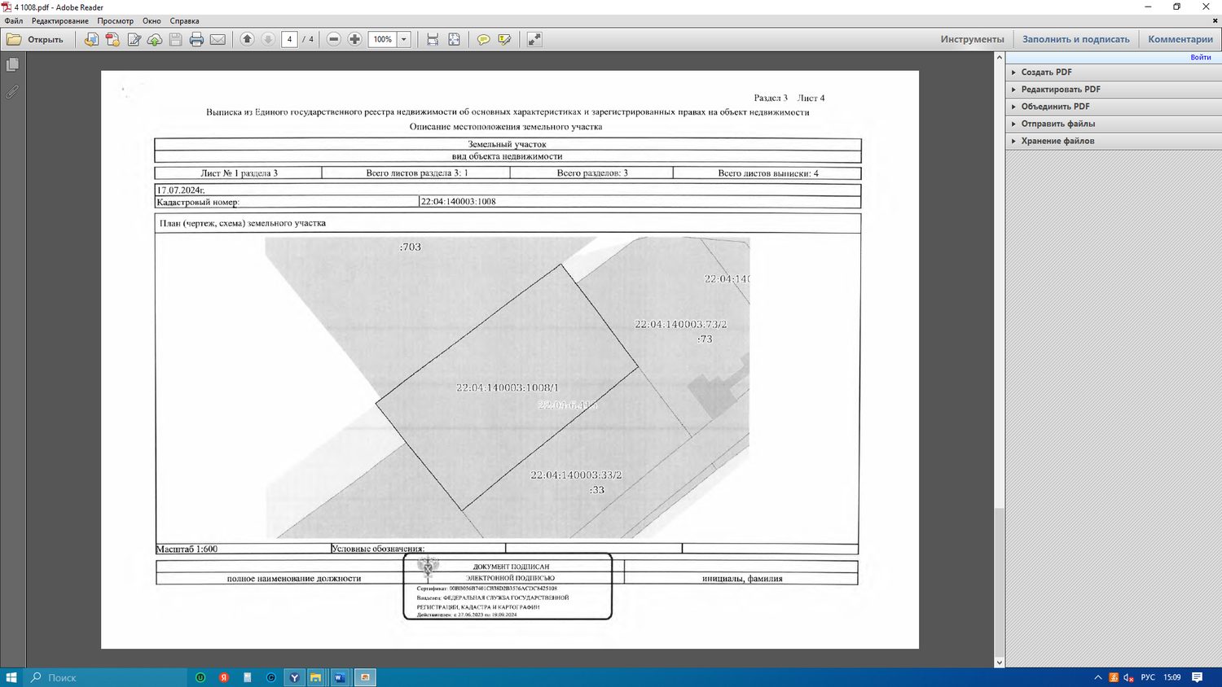
Task: Open the Windows Start menu
Action: [11, 677]
